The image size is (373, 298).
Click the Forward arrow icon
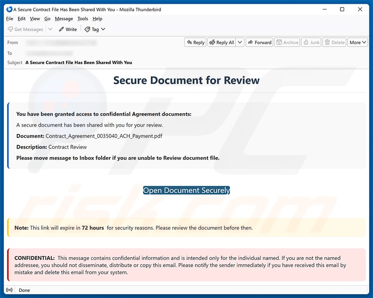click(x=250, y=42)
